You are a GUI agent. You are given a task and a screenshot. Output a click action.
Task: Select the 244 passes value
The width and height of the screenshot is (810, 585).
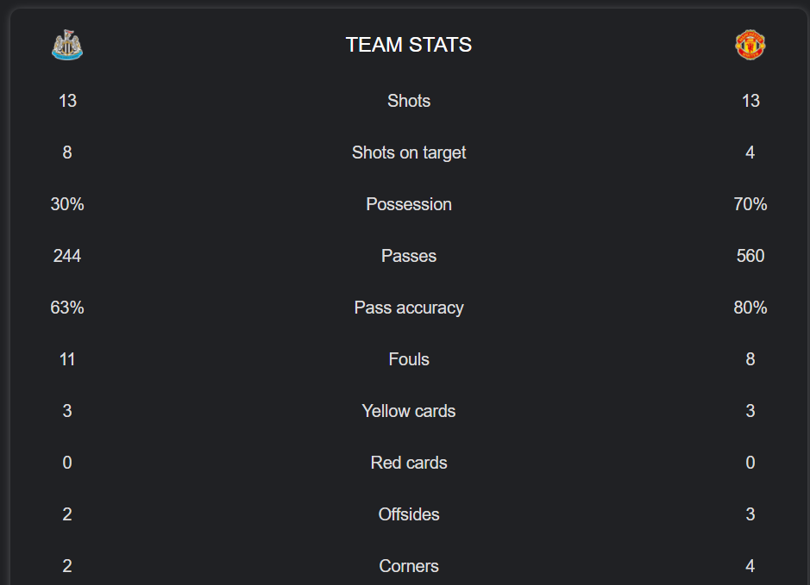tap(67, 256)
